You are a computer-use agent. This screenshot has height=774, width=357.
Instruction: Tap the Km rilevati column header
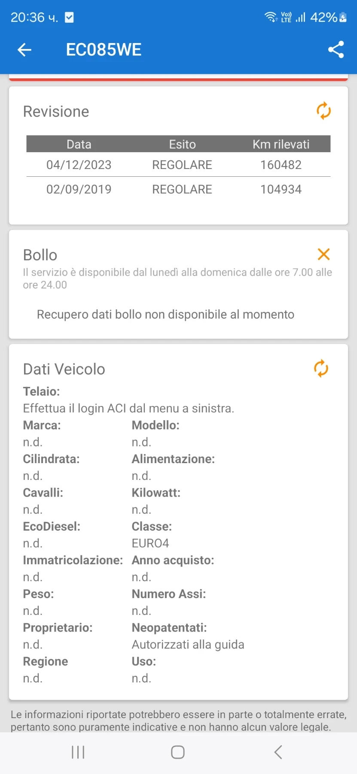pos(281,144)
